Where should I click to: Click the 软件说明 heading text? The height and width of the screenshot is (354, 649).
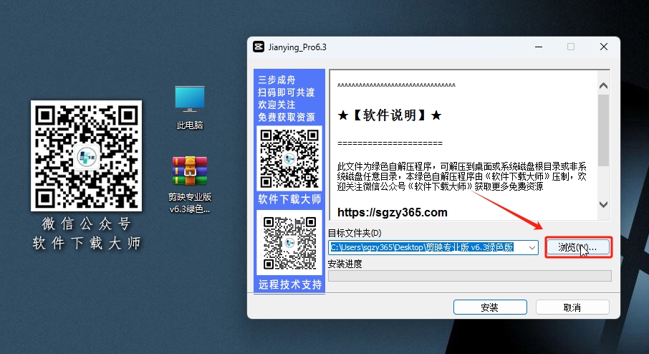coord(390,115)
